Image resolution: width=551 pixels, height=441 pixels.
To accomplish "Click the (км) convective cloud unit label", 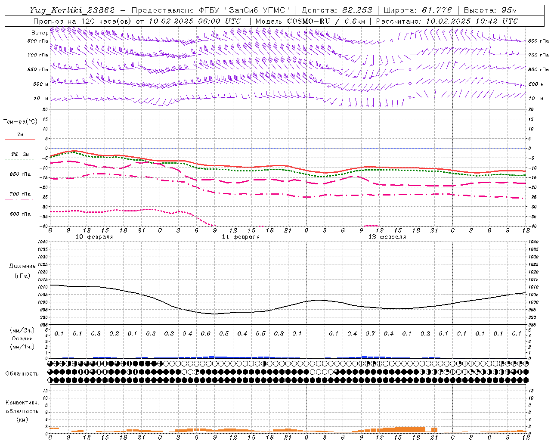I will click(22, 419).
